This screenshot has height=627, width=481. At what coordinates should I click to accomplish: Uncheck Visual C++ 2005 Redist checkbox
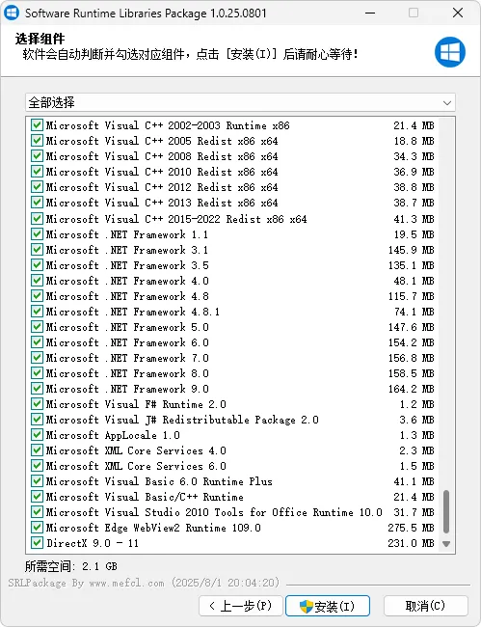click(x=37, y=141)
